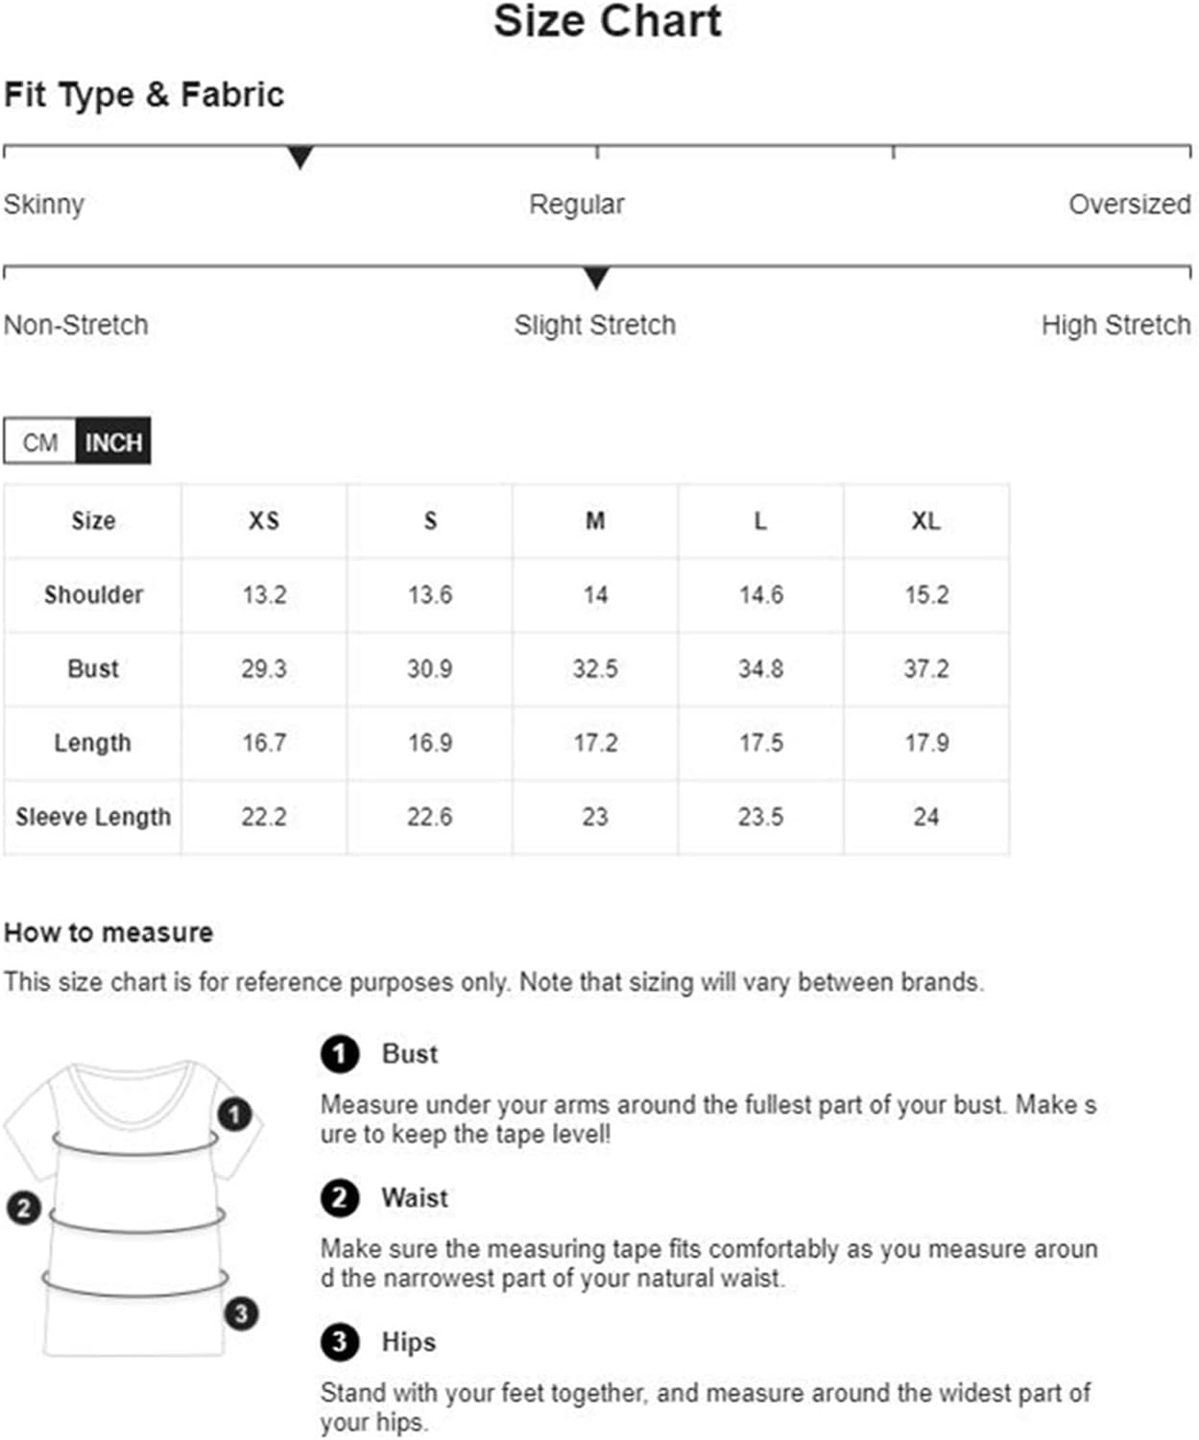Click the Skinny fit label
Screen dimensions: 1199x1440
pyautogui.click(x=44, y=204)
